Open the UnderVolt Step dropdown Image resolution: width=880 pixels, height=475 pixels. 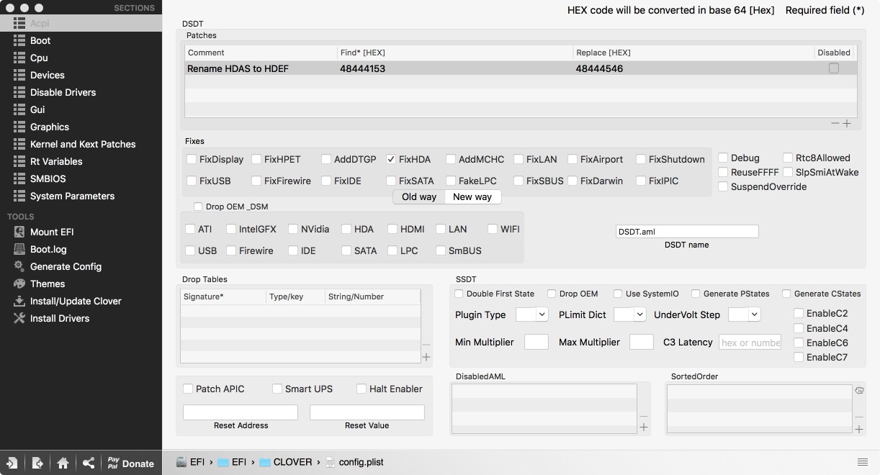point(744,315)
